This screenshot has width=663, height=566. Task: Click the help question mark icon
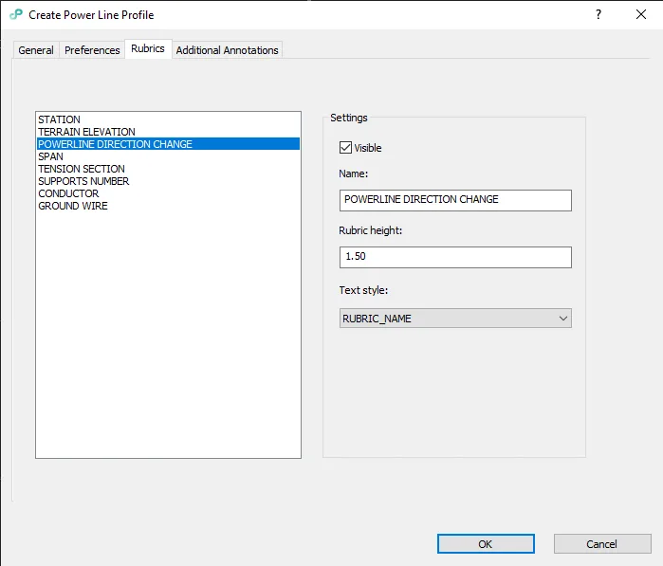[x=599, y=15]
